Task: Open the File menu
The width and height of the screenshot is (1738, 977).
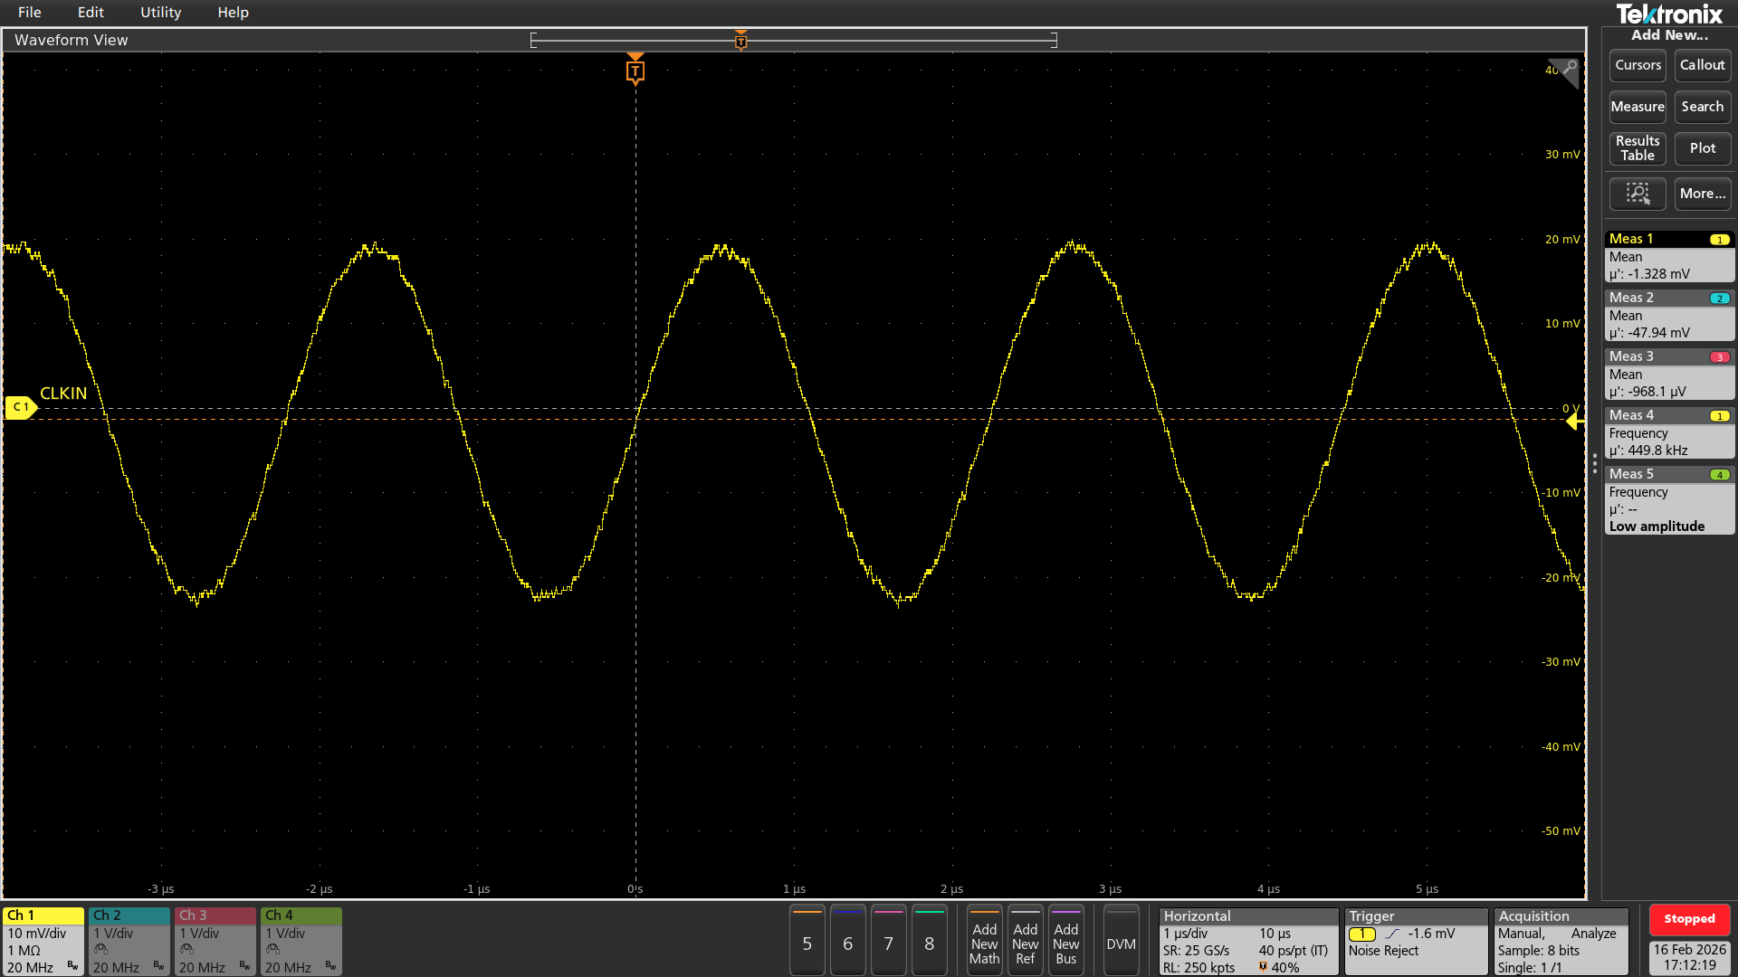Action: tap(30, 13)
